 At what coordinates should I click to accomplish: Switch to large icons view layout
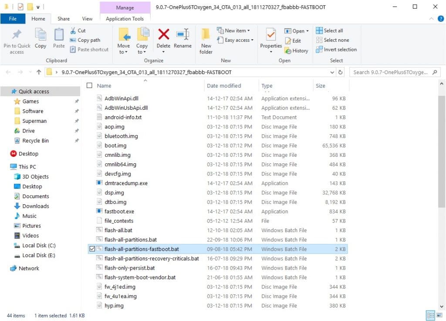click(x=439, y=315)
